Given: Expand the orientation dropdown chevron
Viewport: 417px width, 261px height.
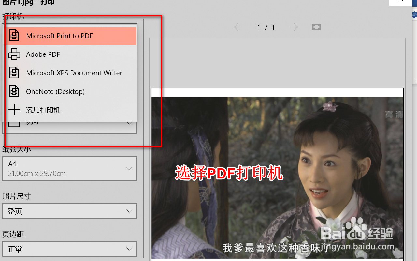Looking at the screenshot, I should pyautogui.click(x=129, y=123).
